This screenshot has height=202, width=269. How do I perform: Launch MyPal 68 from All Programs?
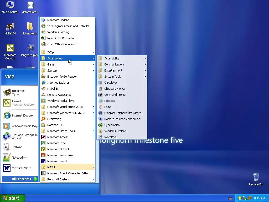click(67, 89)
